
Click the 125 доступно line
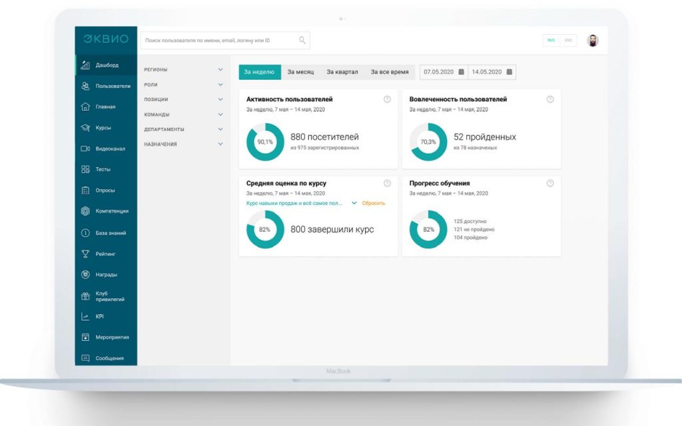click(470, 221)
